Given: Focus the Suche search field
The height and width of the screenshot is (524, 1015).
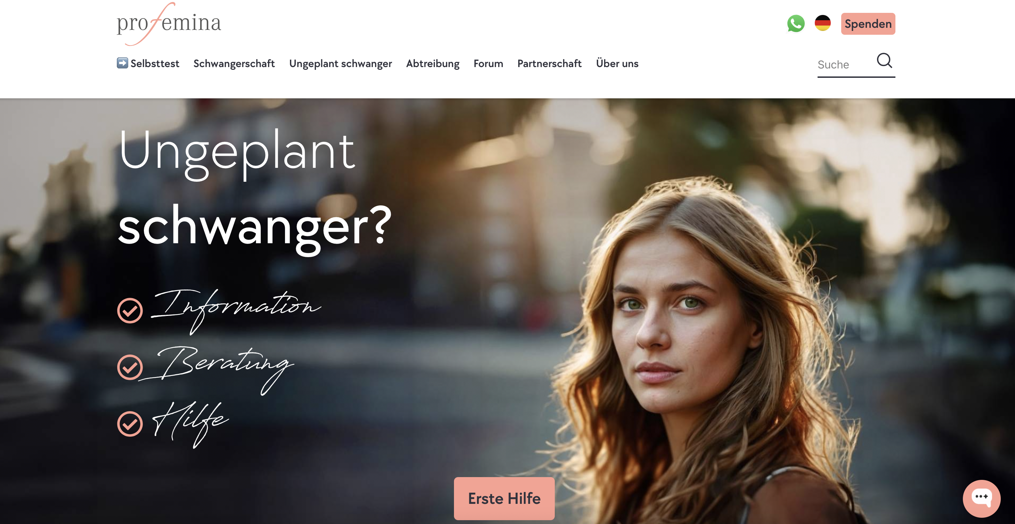Looking at the screenshot, I should pos(845,65).
